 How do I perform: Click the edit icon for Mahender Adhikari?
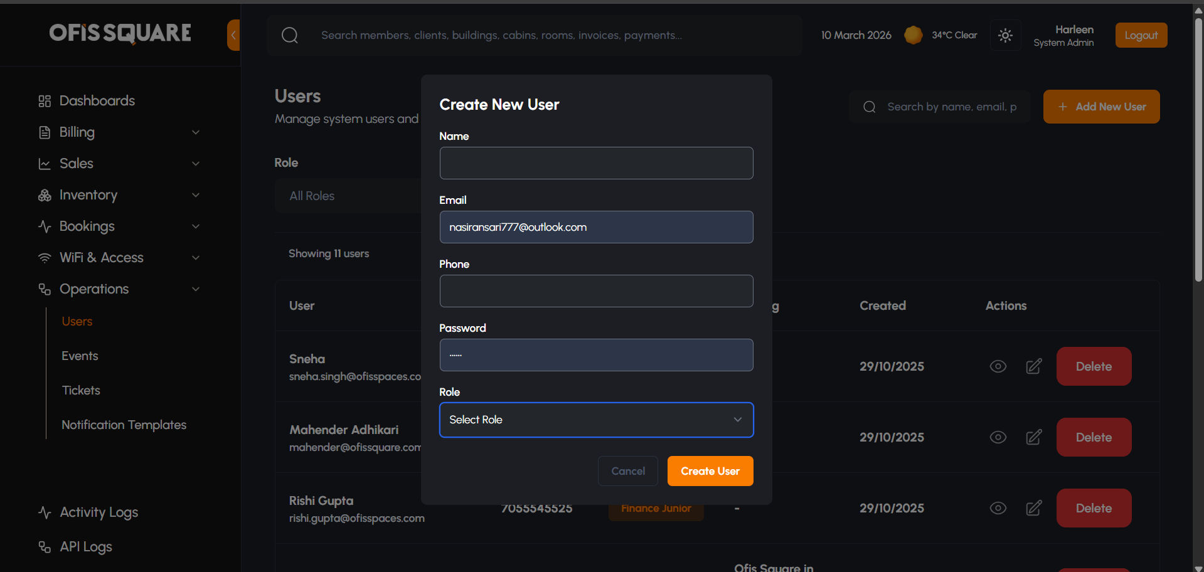click(1033, 437)
